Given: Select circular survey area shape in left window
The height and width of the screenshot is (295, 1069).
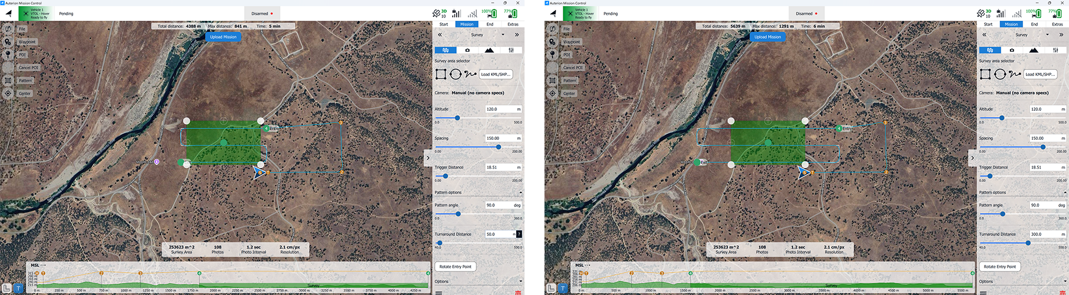Looking at the screenshot, I should point(456,74).
